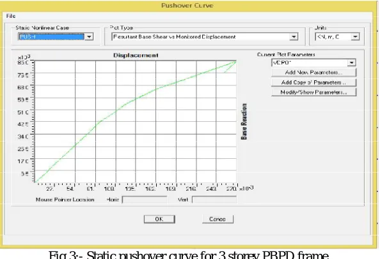Open the Current Plot Parameters dropdown arrow

click(351, 63)
